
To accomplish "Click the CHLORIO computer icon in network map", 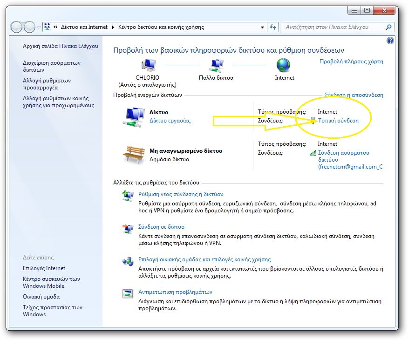I will point(149,65).
